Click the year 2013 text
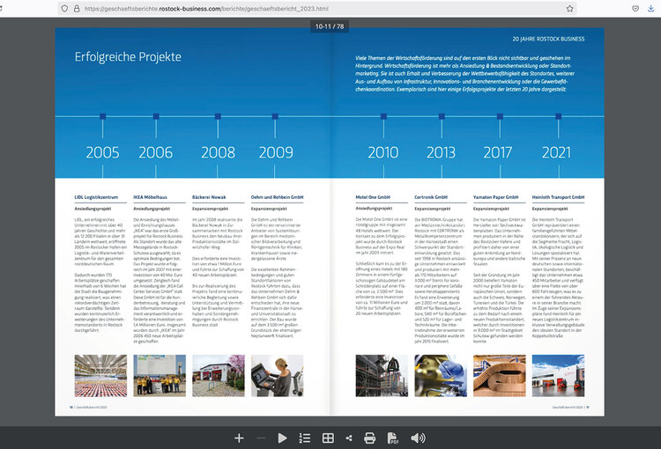661x449 pixels. click(x=441, y=152)
